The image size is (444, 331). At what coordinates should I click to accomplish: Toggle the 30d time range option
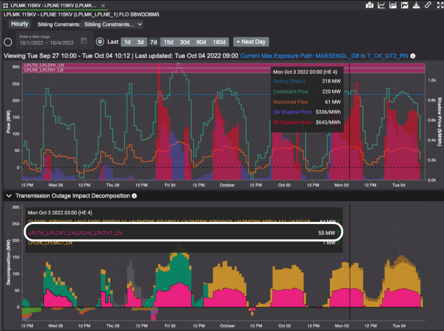tap(185, 42)
